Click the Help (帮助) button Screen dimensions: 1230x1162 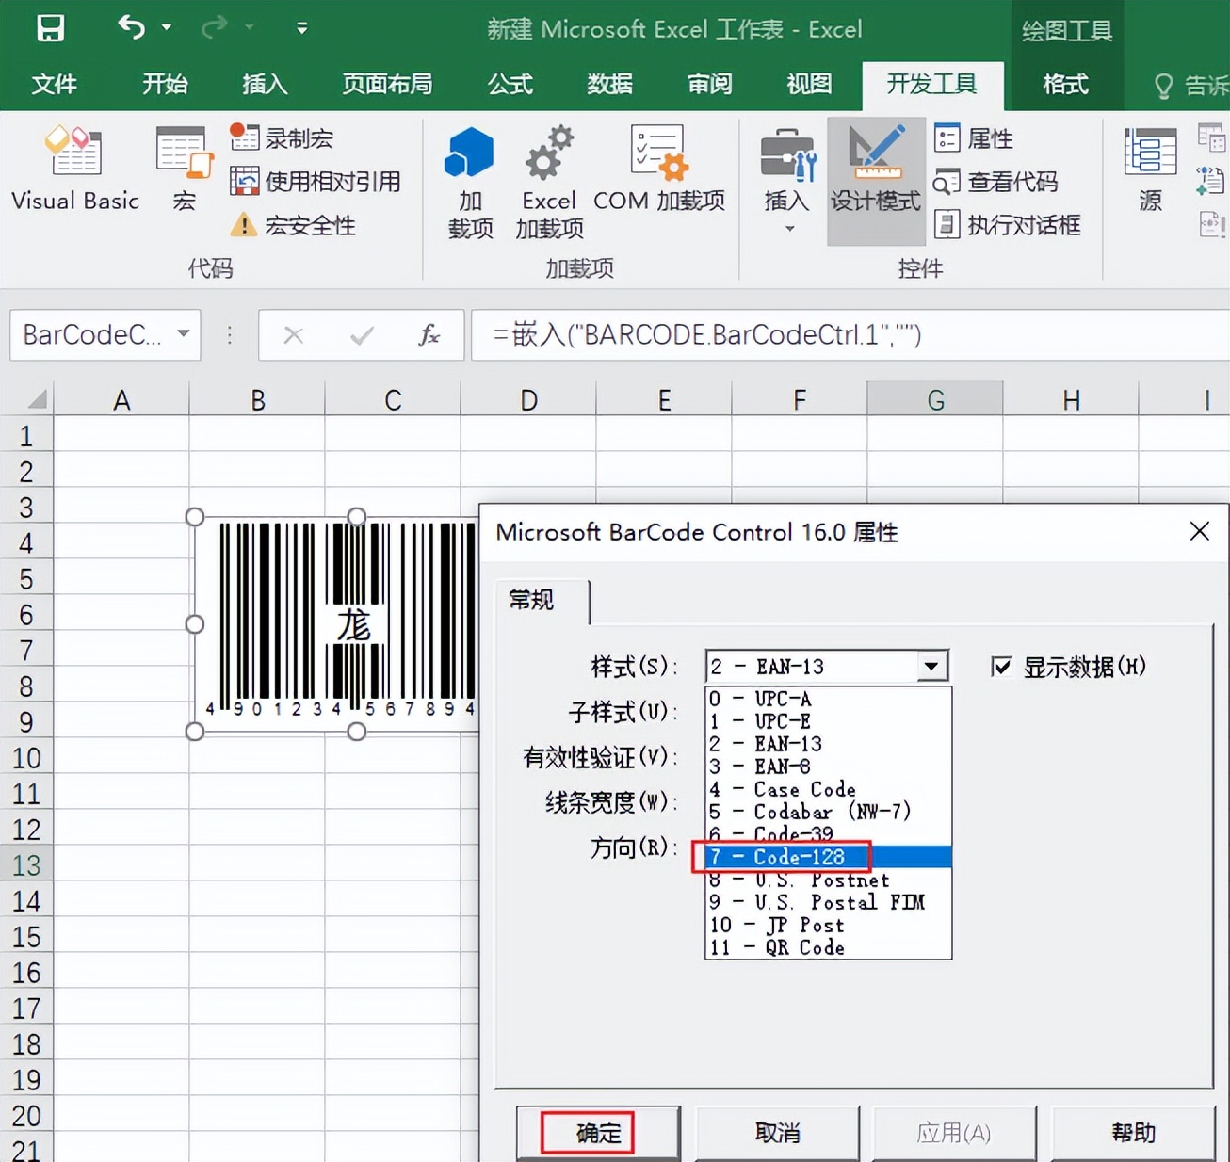[1133, 1133]
